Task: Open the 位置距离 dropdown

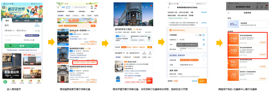Action: tap(72, 12)
